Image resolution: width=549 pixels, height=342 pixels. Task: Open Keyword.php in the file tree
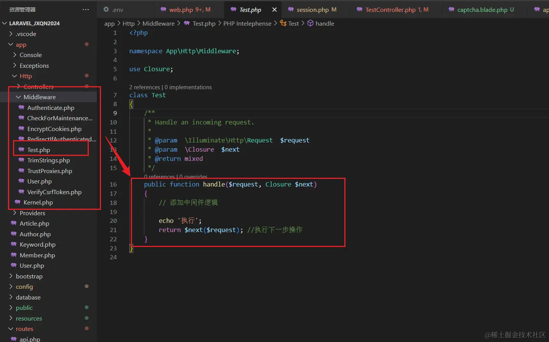37,244
